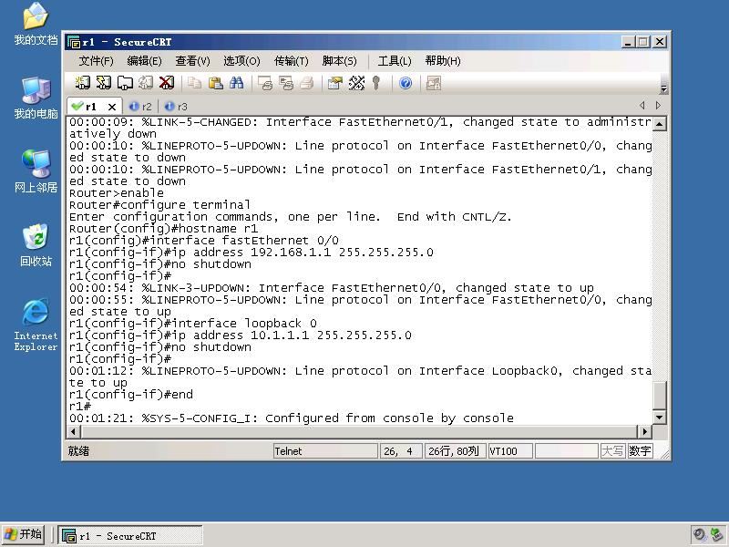Click the 大写 caps lock indicator
729x547 pixels.
[x=612, y=451]
